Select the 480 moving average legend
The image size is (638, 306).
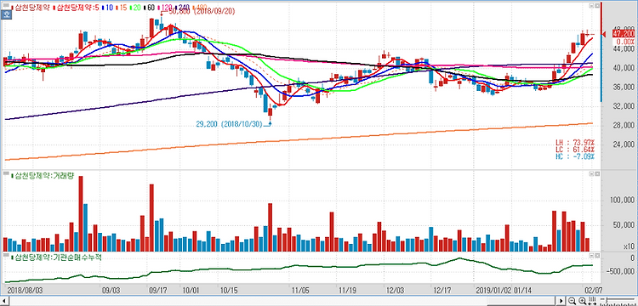[x=200, y=8]
